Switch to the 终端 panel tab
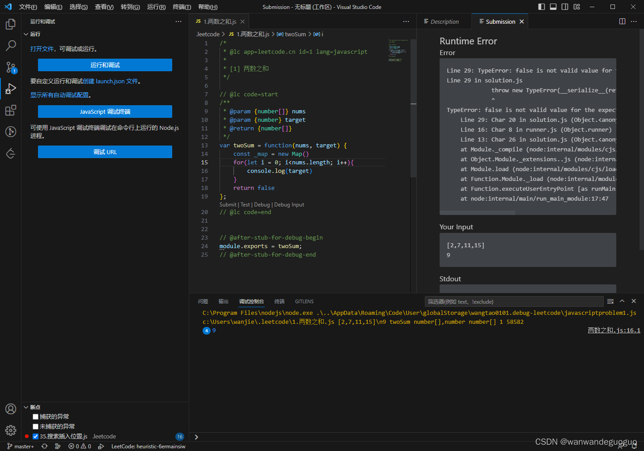 (280, 301)
